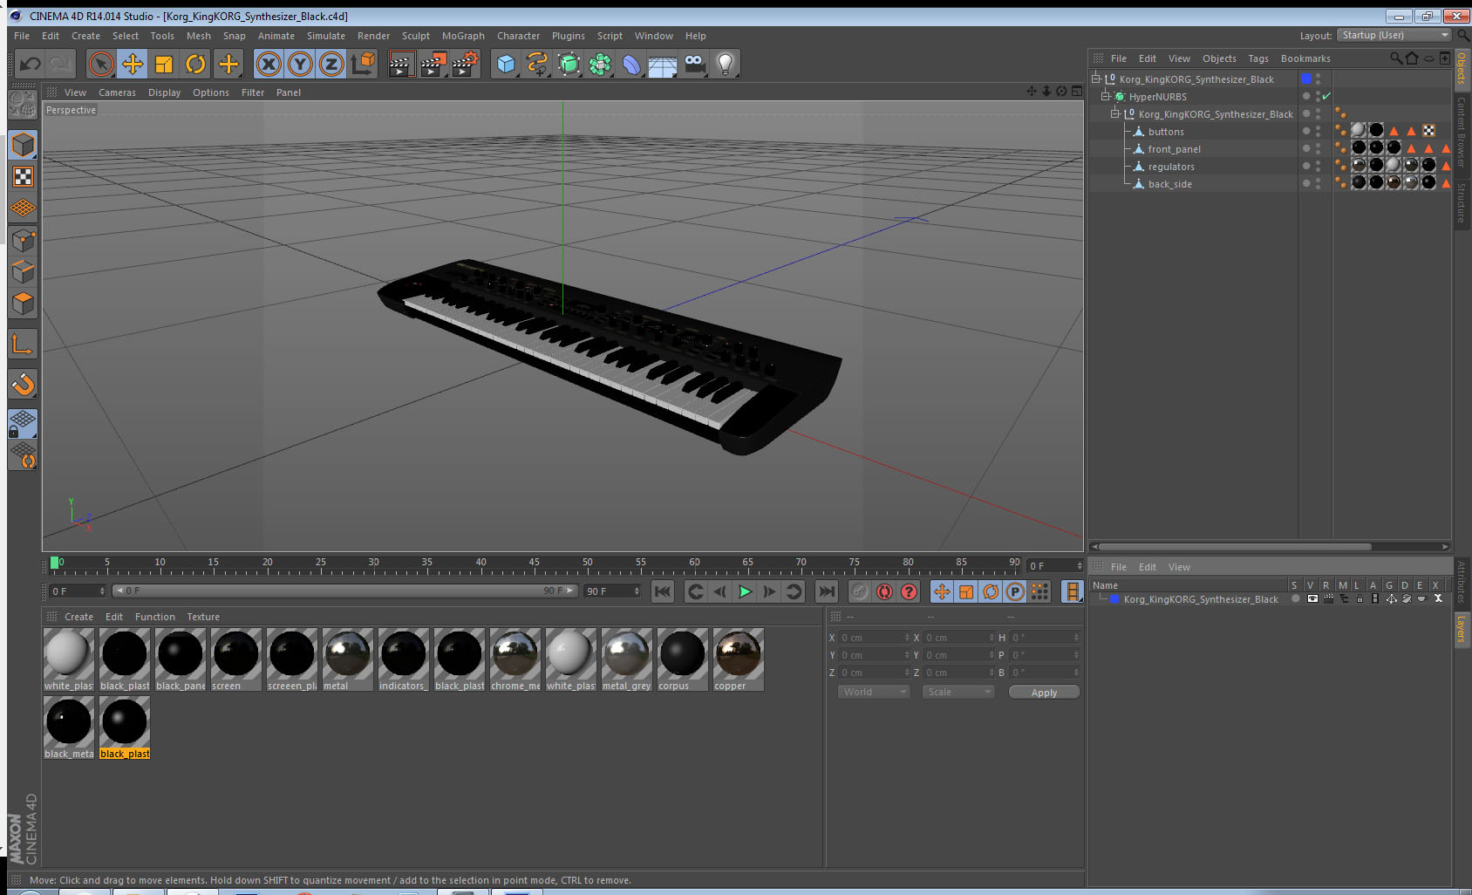The width and height of the screenshot is (1472, 895).
Task: Open the MoGraph array flower icon
Action: coord(600,64)
